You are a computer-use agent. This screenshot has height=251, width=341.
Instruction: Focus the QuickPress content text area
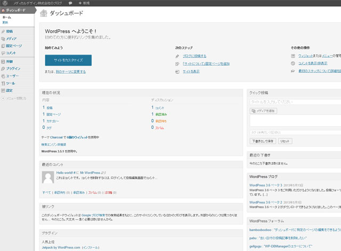click(x=295, y=121)
